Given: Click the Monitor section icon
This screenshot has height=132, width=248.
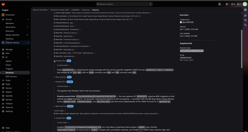Looking at the screenshot, I should (x=3, y=100).
